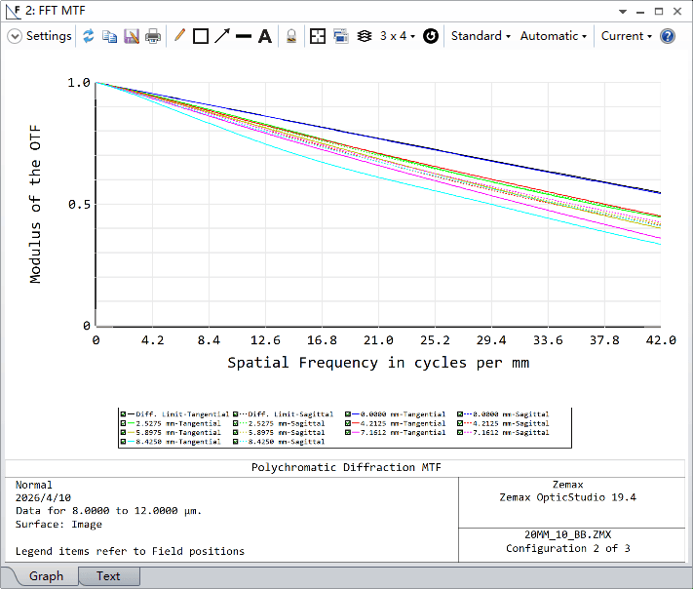Click the save graphic icon
The height and width of the screenshot is (589, 693).
(x=132, y=36)
